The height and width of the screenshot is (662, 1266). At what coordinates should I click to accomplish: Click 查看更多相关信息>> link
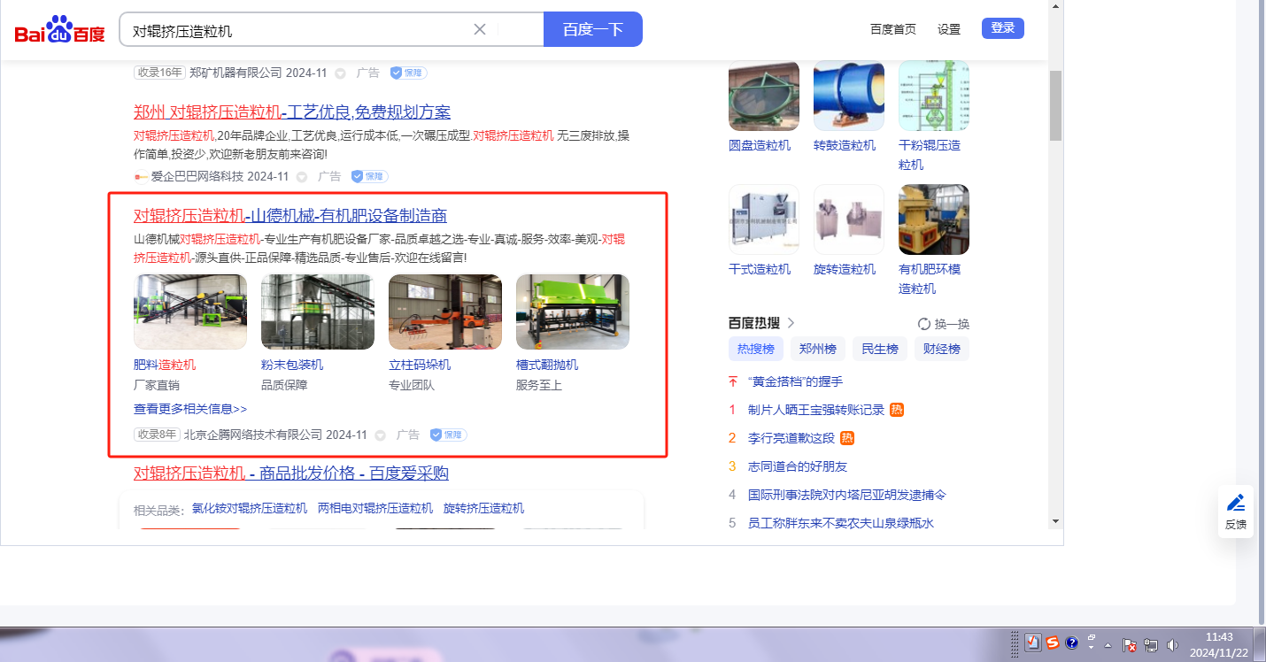point(190,409)
